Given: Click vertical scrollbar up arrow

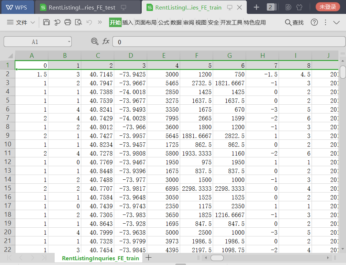Looking at the screenshot, I should 343,61.
